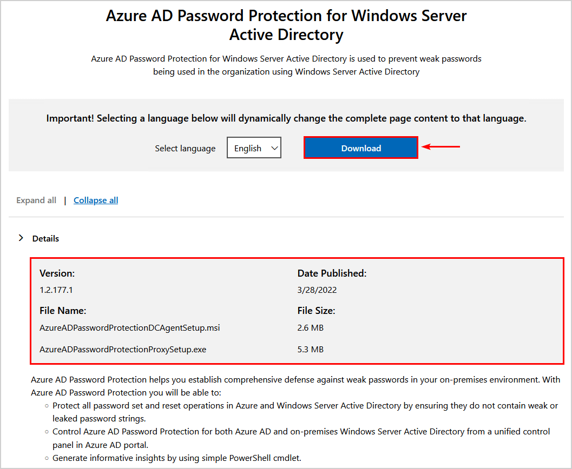Click the File Size label
The height and width of the screenshot is (469, 572).
316,311
